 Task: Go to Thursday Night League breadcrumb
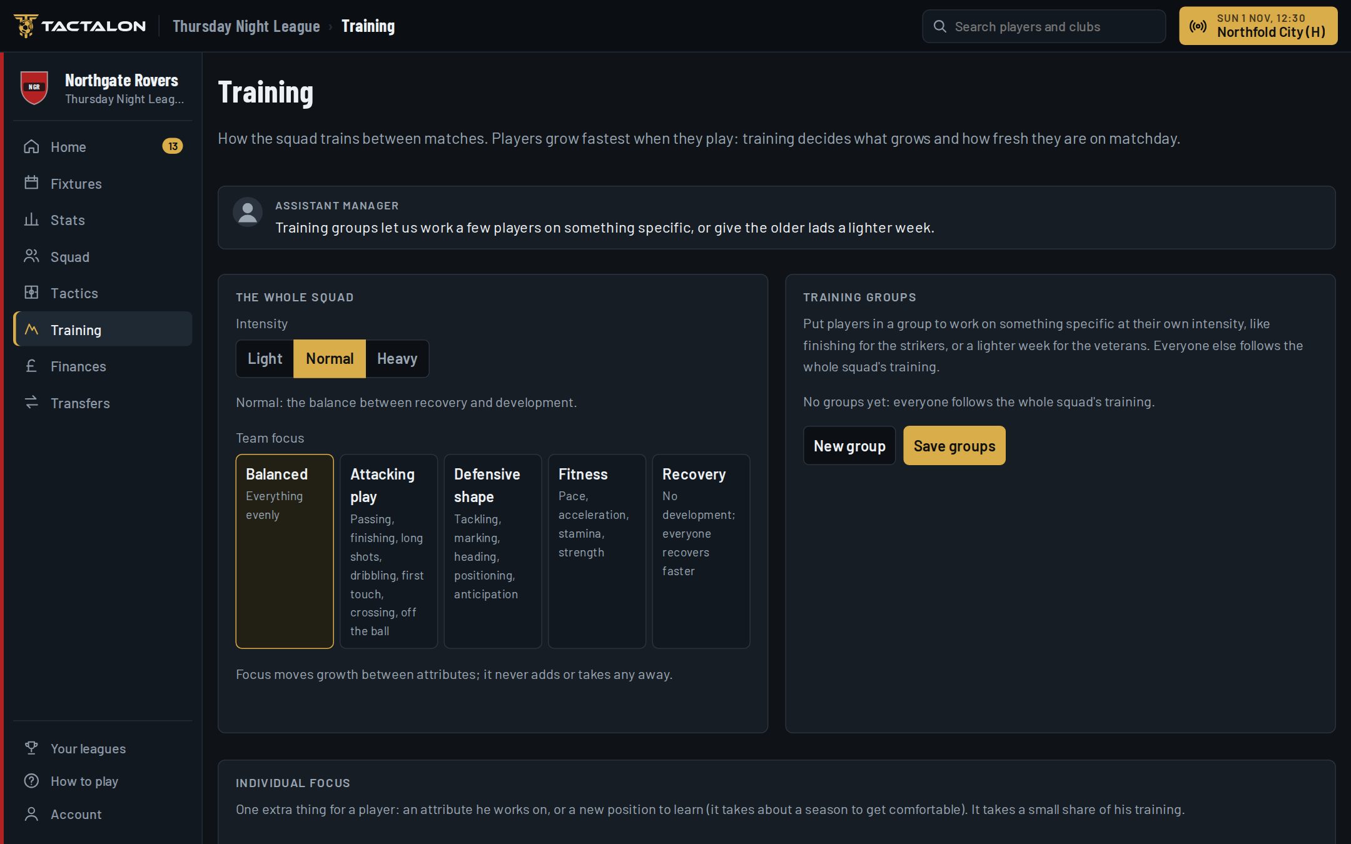(x=246, y=26)
